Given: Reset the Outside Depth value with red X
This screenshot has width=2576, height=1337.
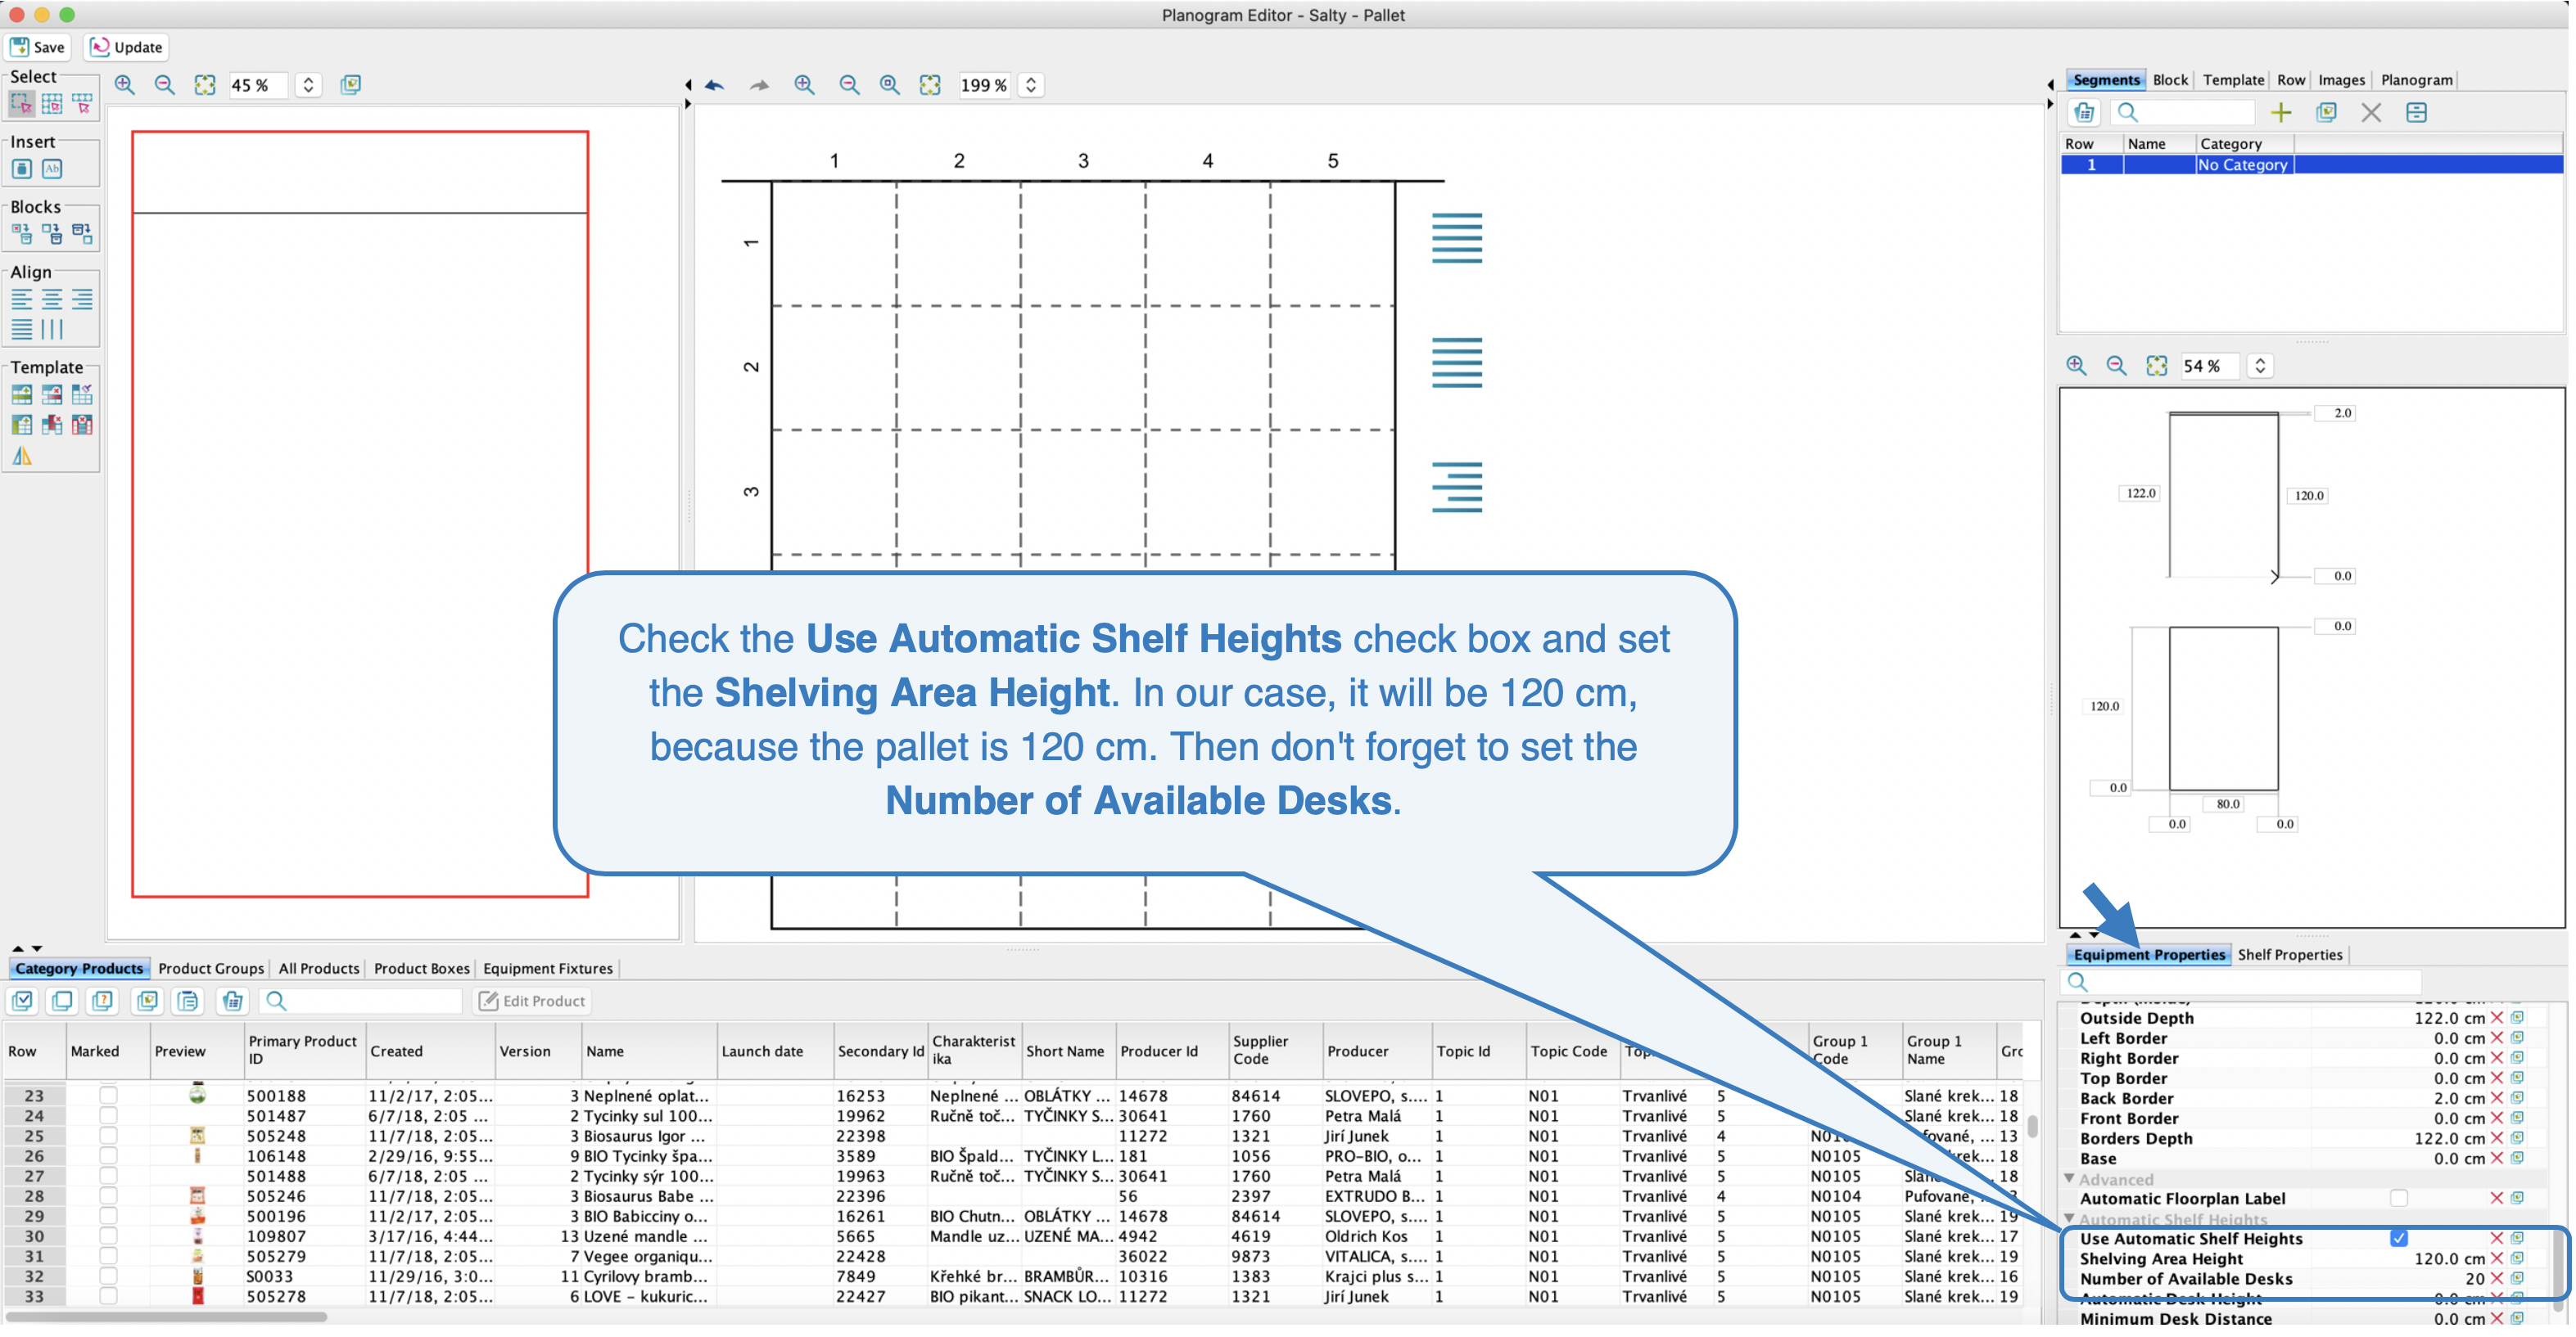Looking at the screenshot, I should tap(2497, 1017).
